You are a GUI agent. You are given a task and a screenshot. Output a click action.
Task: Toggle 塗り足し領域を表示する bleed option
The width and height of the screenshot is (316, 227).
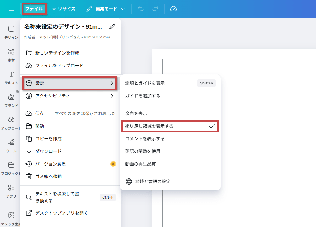[170, 126]
